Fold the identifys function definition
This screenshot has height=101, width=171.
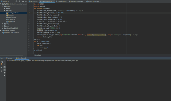tap(33, 8)
